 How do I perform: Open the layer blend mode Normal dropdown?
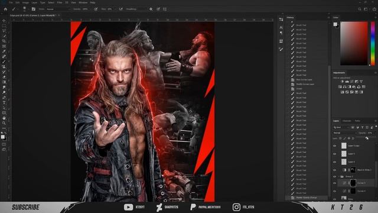(344, 133)
